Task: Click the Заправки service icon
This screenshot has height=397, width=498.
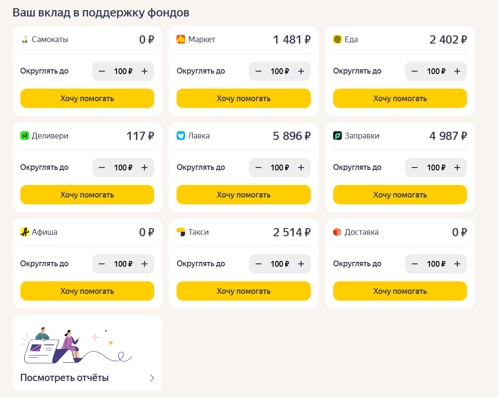Action: 337,136
